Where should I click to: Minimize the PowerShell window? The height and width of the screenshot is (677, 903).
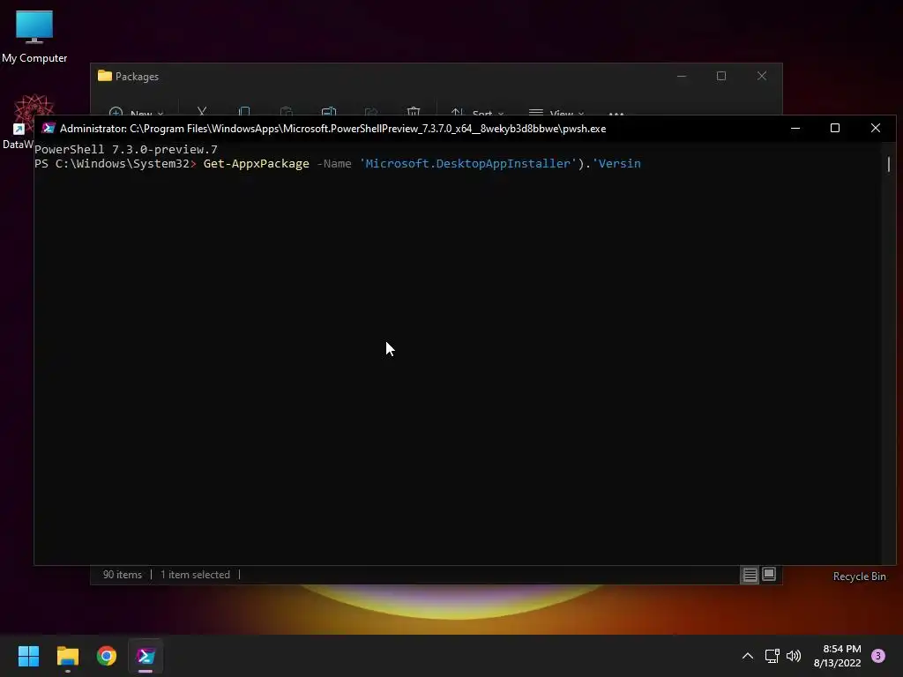[x=795, y=129]
